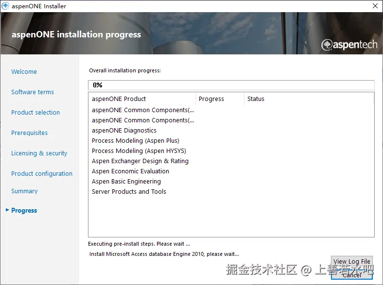Viewport: 383px width, 285px height.
Task: Click the 0% progress label
Action: click(x=98, y=85)
